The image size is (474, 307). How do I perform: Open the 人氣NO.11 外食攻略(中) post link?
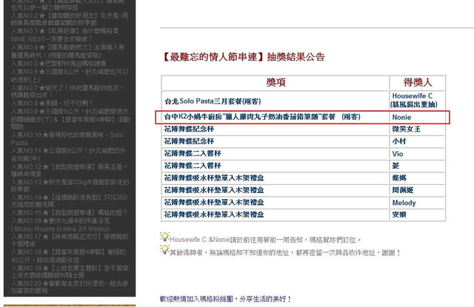(68, 155)
